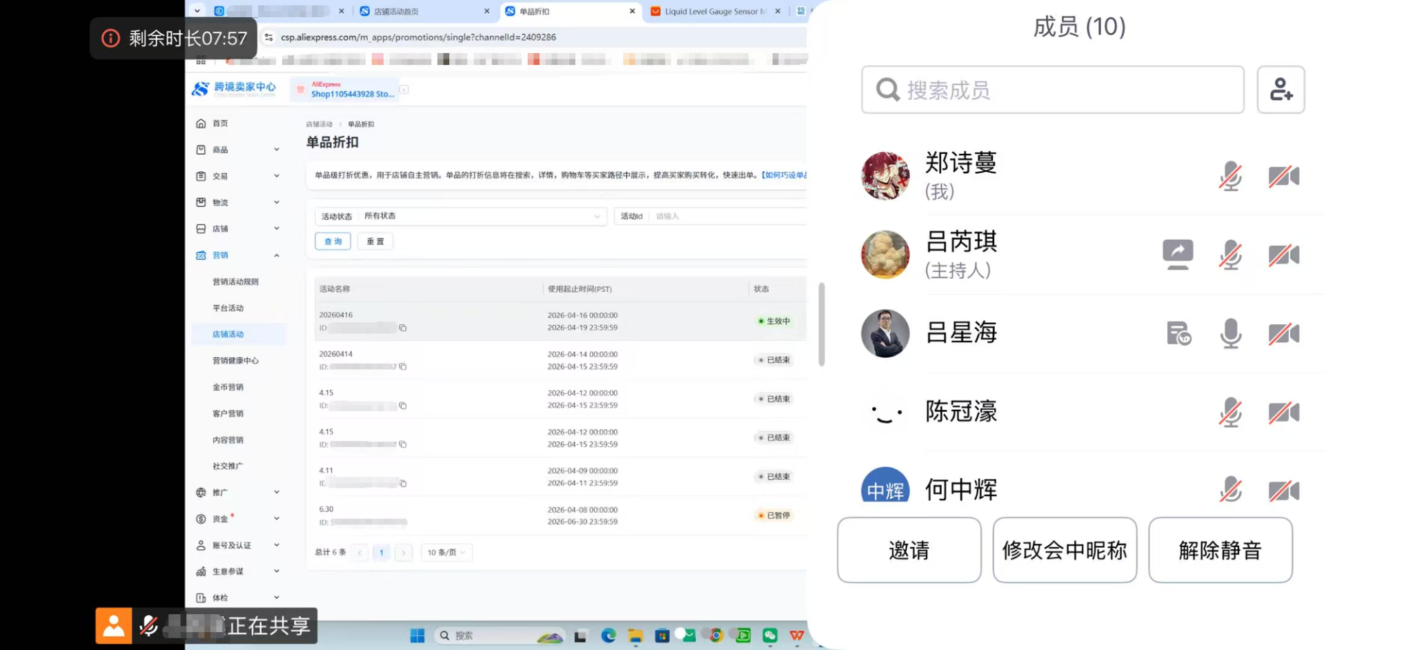Open the 活动状态 status dropdown
The image size is (1413, 650).
coord(482,216)
